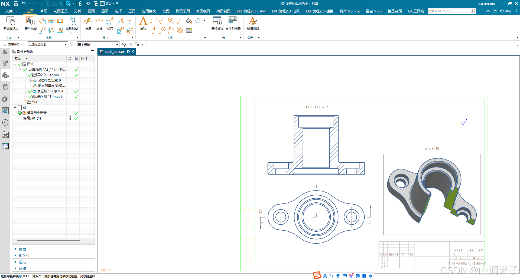
Task: Click the 基本视图 base view icon
Action: point(30,21)
